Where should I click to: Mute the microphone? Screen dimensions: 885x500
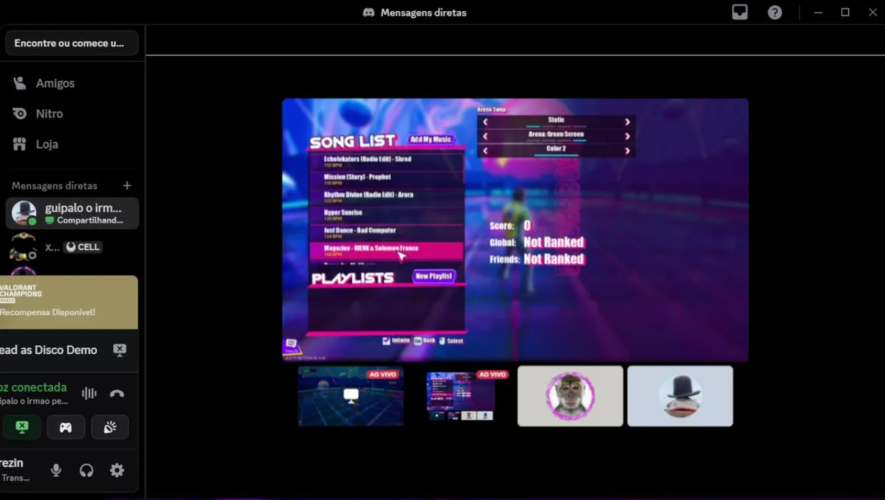tap(56, 470)
